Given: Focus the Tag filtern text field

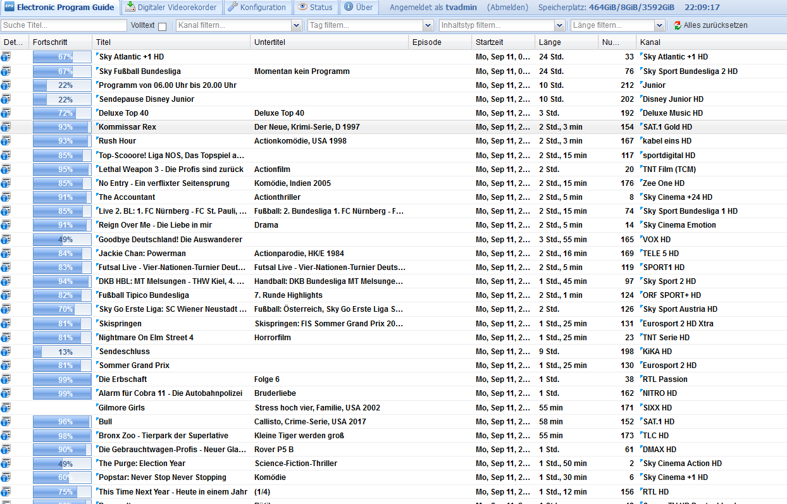Looking at the screenshot, I should (x=364, y=25).
